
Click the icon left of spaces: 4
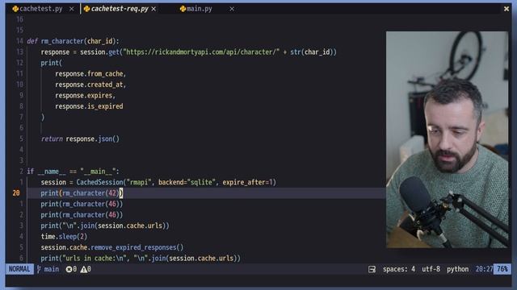(x=372, y=269)
